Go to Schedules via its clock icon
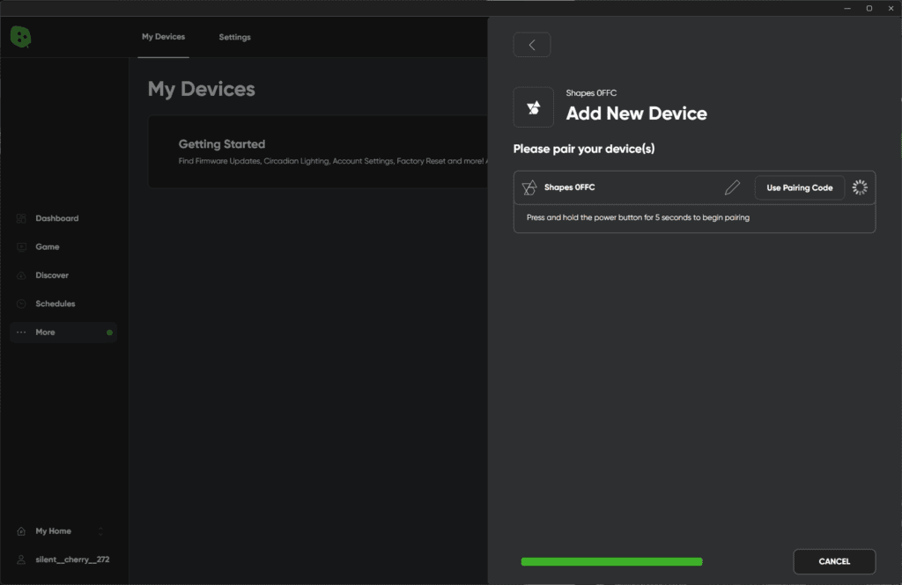This screenshot has width=902, height=585. click(x=21, y=303)
